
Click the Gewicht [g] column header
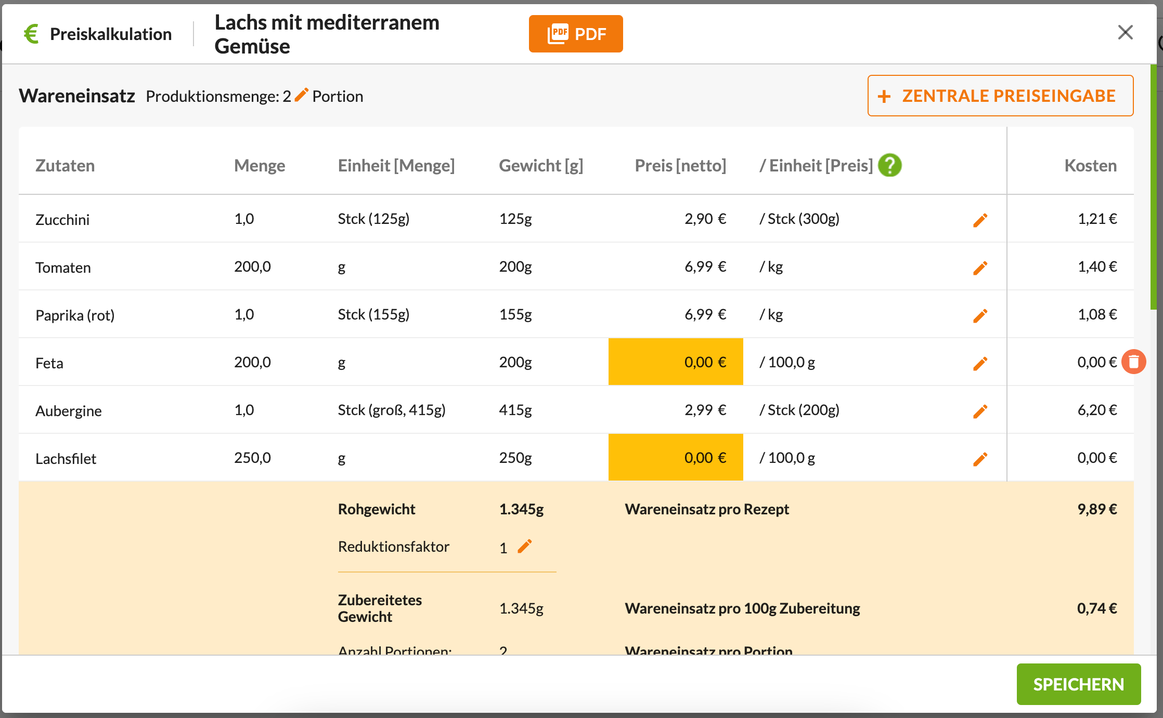(x=541, y=165)
